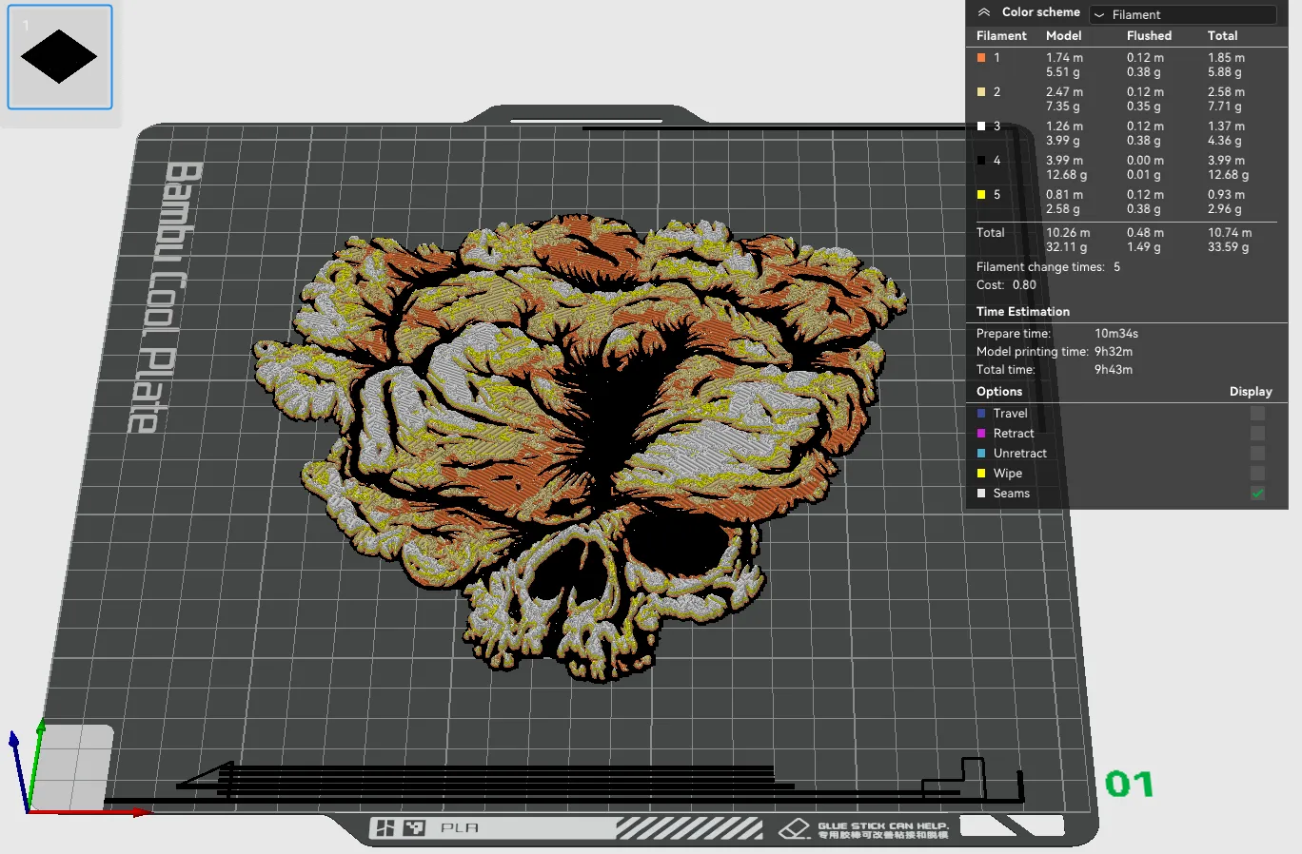
Task: Toggle the Wipe display checkbox
Action: click(x=1257, y=474)
